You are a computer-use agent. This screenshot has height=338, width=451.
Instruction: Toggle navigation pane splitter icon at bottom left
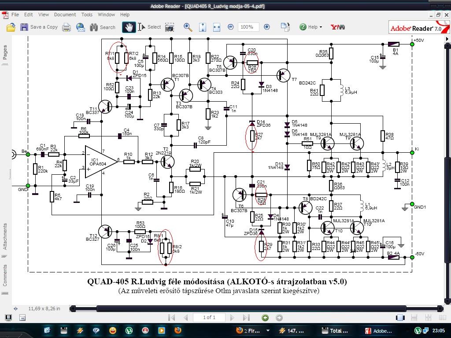[x=15, y=309]
